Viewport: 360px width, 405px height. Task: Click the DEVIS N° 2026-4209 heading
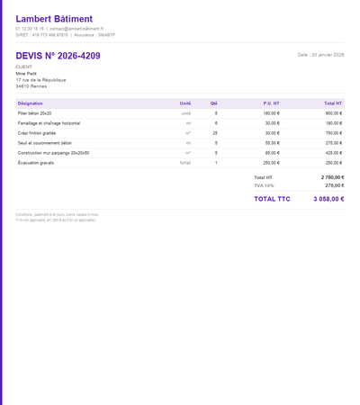[x=58, y=56]
